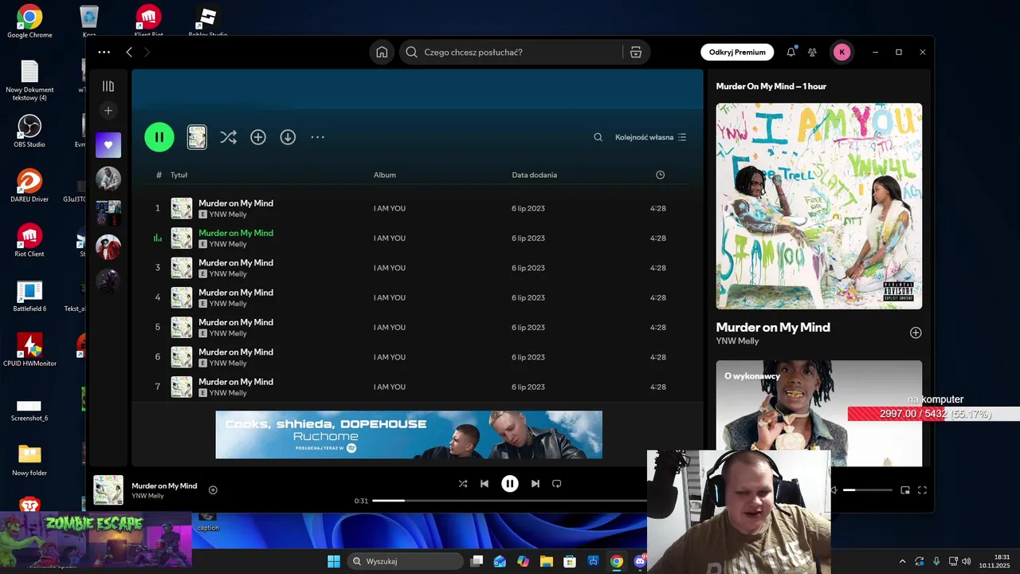Toggle the repeat button
This screenshot has width=1020, height=574.
click(557, 483)
